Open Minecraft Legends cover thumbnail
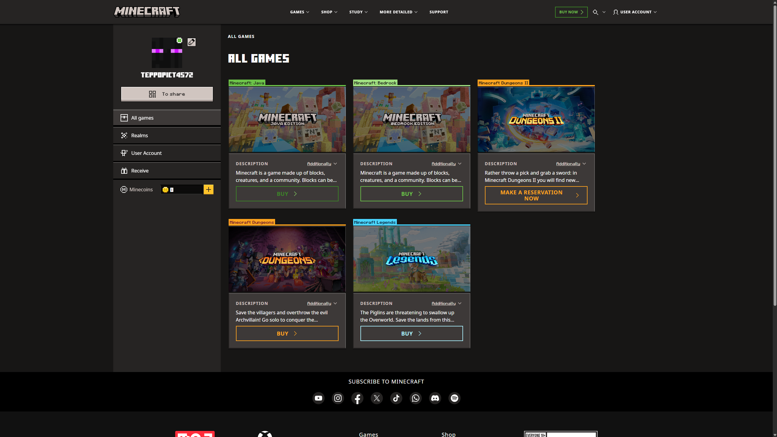This screenshot has width=777, height=437. pos(411,259)
